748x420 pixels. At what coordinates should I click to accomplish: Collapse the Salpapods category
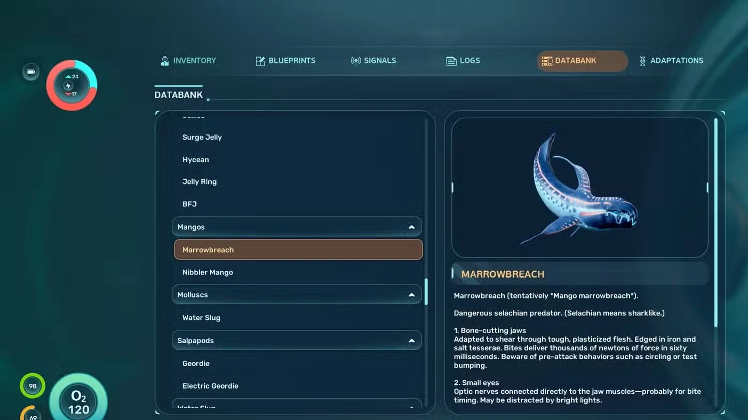click(297, 340)
